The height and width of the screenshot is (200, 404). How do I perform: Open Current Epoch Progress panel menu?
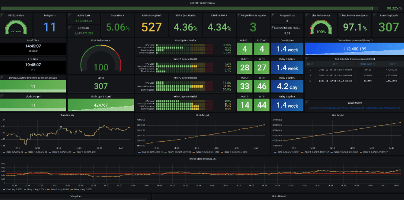tap(202, 3)
